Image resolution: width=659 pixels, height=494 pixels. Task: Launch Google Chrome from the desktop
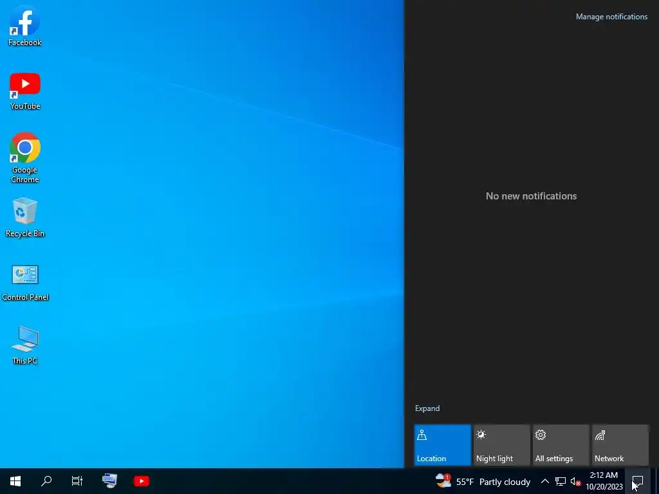coord(25,158)
